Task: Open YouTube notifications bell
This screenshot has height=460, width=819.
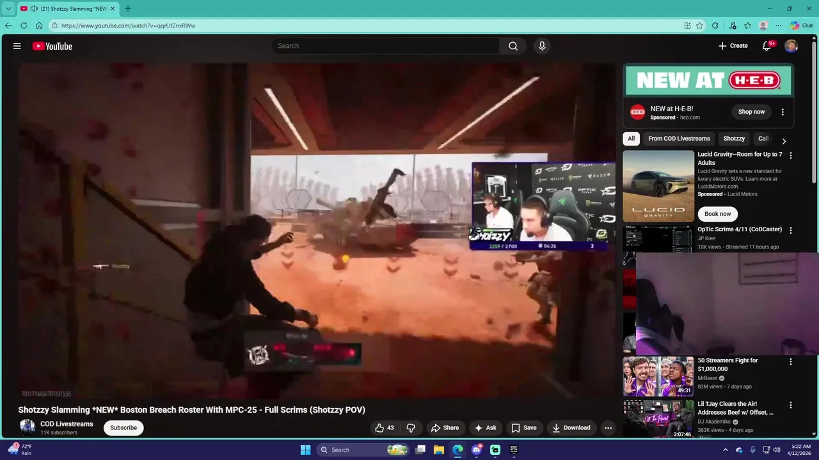Action: tap(767, 46)
